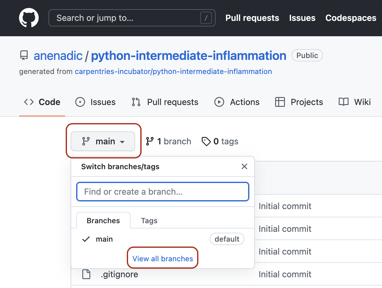Click the View all branches link
This screenshot has height=288, width=382.
[162, 258]
